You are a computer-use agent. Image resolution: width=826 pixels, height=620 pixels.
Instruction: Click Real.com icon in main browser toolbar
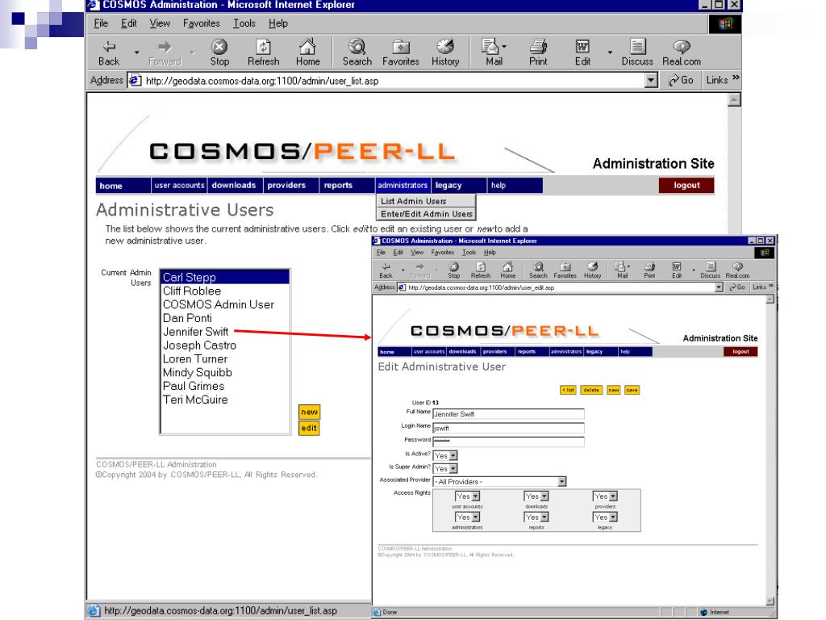tap(682, 52)
